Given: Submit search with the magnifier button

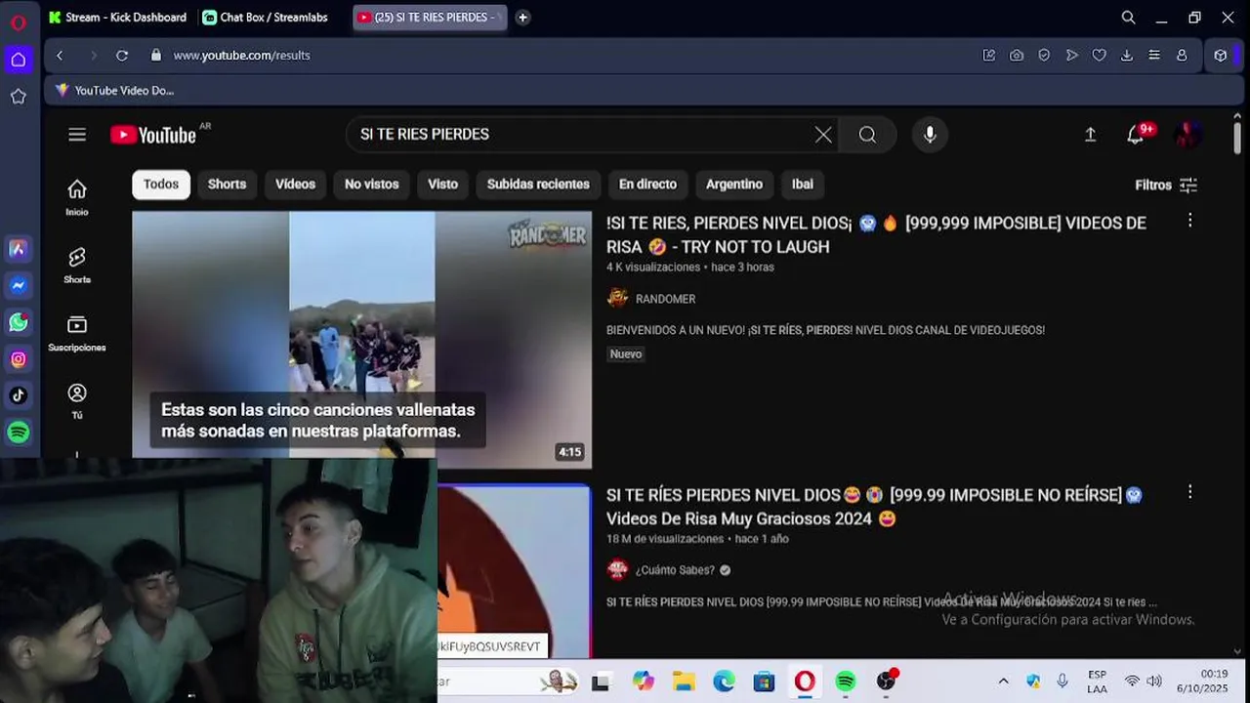Looking at the screenshot, I should 867,135.
